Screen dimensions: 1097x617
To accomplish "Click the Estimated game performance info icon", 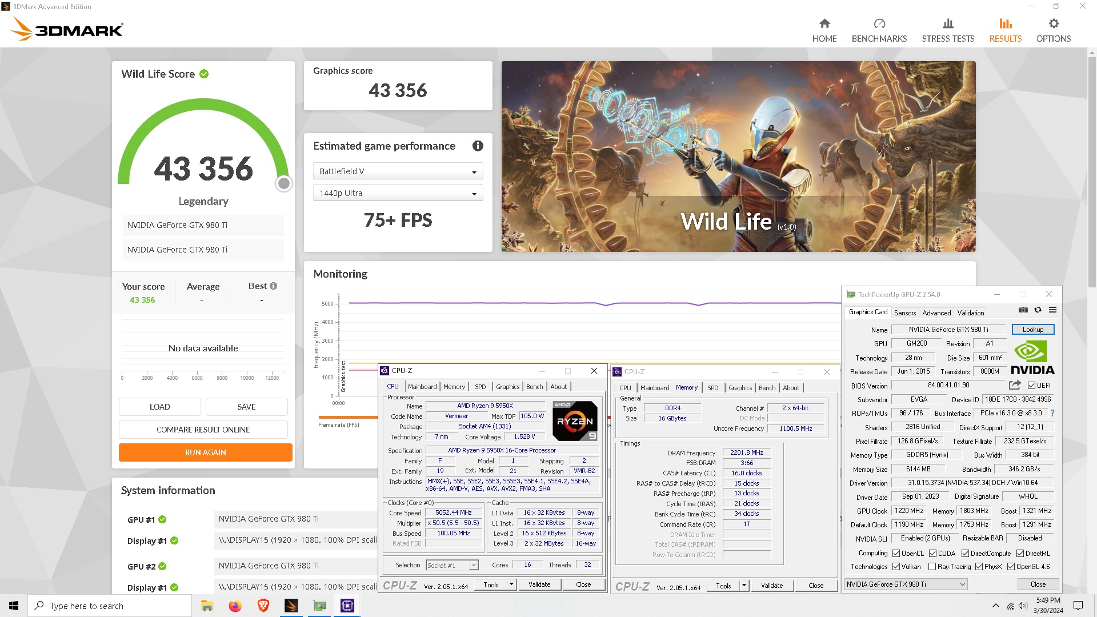I will [x=478, y=146].
